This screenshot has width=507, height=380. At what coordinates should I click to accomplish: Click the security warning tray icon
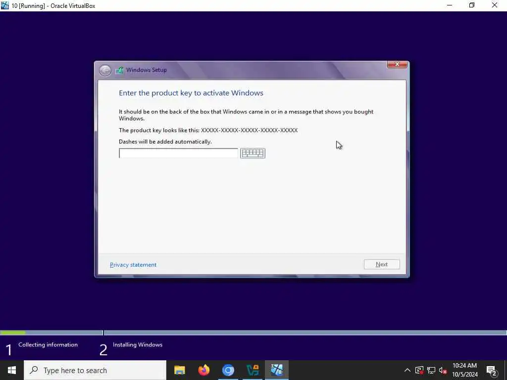(x=419, y=370)
